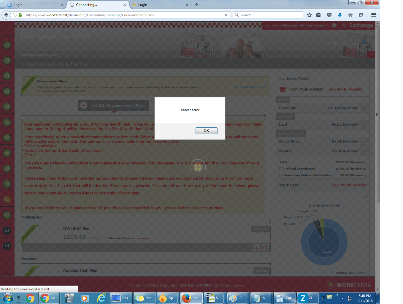Go to the Firefox home page icon
403x304 pixels.
point(350,15)
